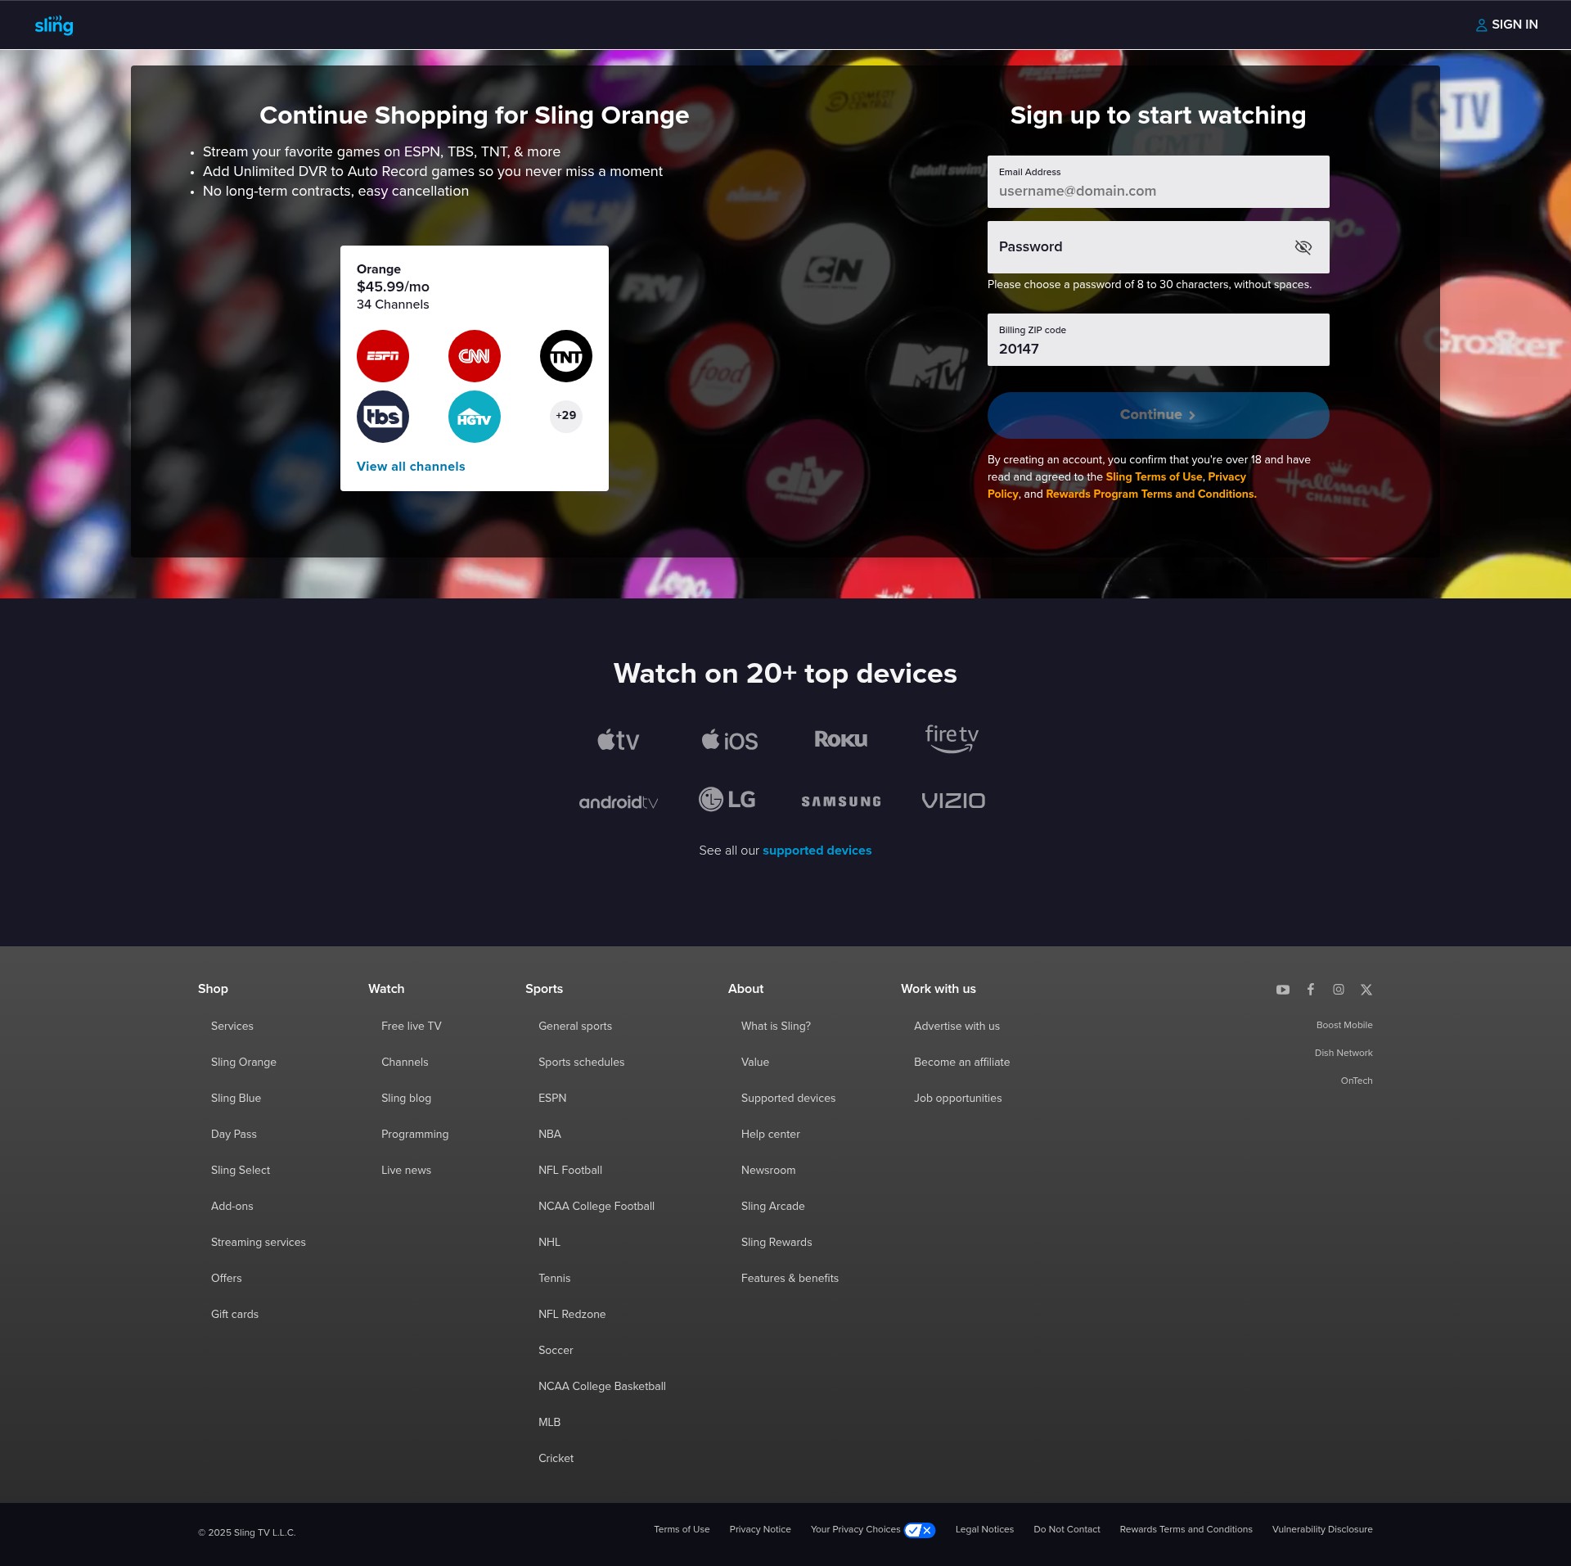This screenshot has height=1566, width=1571.
Task: Open the Rewards Program Terms and Conditions link
Action: [x=1151, y=494]
